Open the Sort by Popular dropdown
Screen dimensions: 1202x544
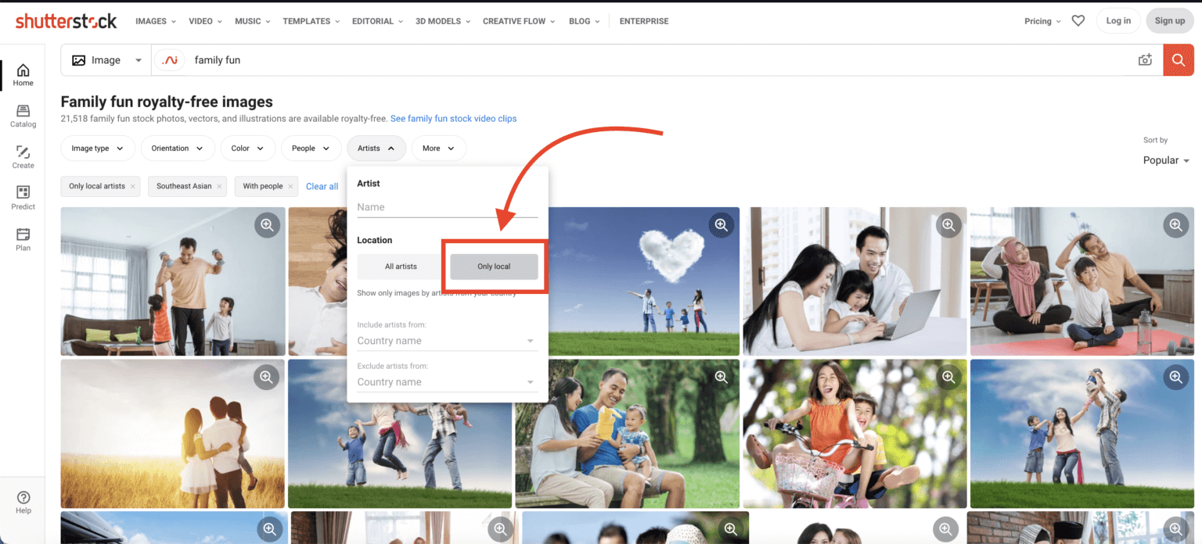pyautogui.click(x=1166, y=160)
